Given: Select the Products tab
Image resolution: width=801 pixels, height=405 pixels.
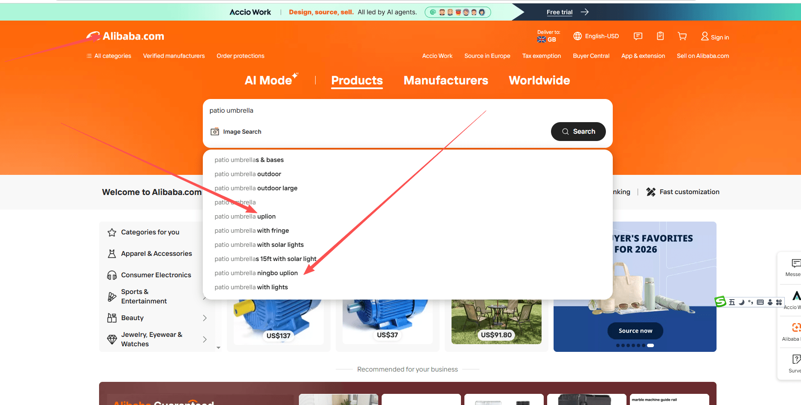Looking at the screenshot, I should tap(357, 81).
